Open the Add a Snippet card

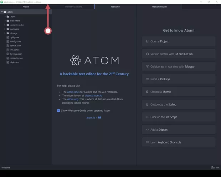[179, 130]
